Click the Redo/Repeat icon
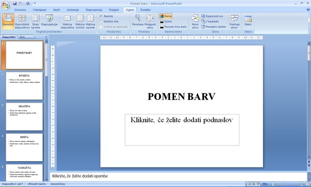311x187 pixels. pyautogui.click(x=28, y=4)
